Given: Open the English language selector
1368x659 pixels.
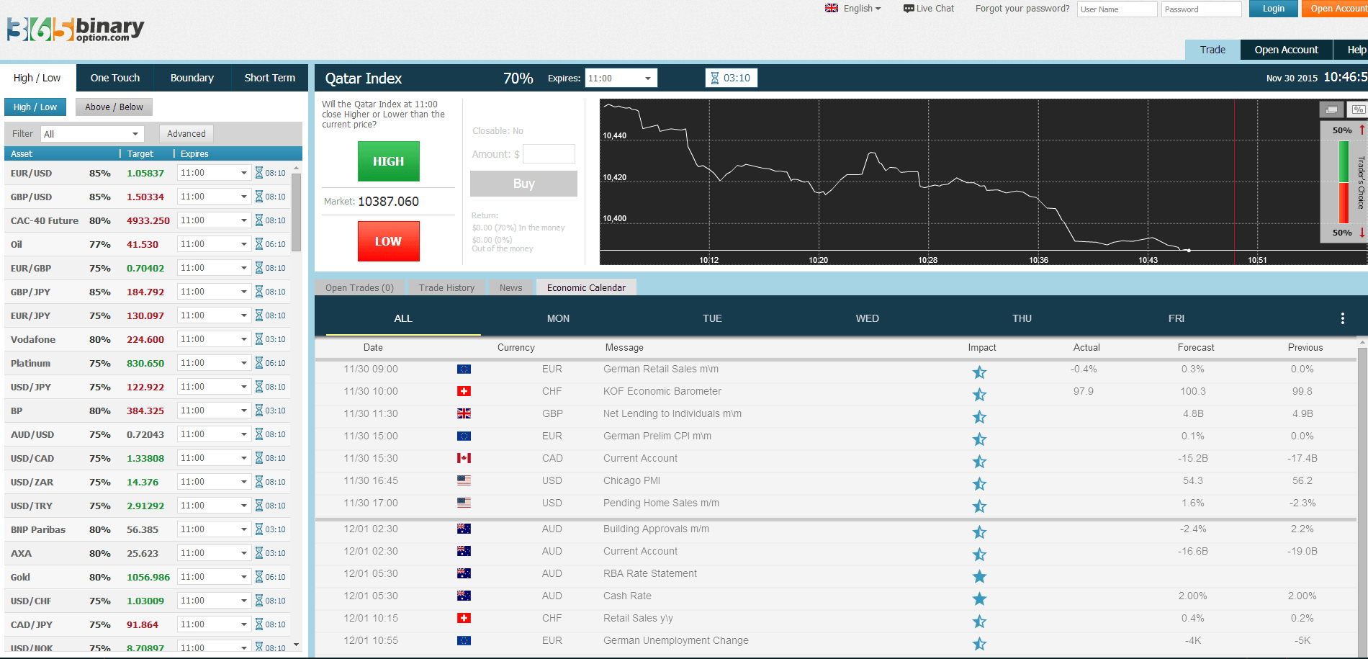Looking at the screenshot, I should coord(853,8).
